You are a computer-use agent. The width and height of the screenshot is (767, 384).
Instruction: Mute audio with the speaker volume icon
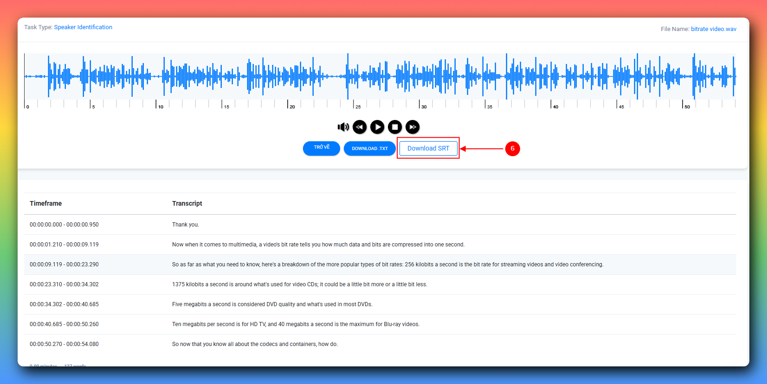343,127
